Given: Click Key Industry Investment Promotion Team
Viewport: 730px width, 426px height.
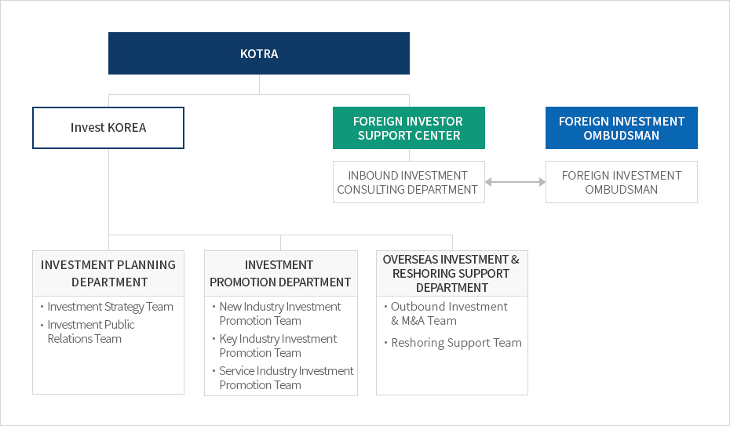Looking at the screenshot, I should 278,346.
